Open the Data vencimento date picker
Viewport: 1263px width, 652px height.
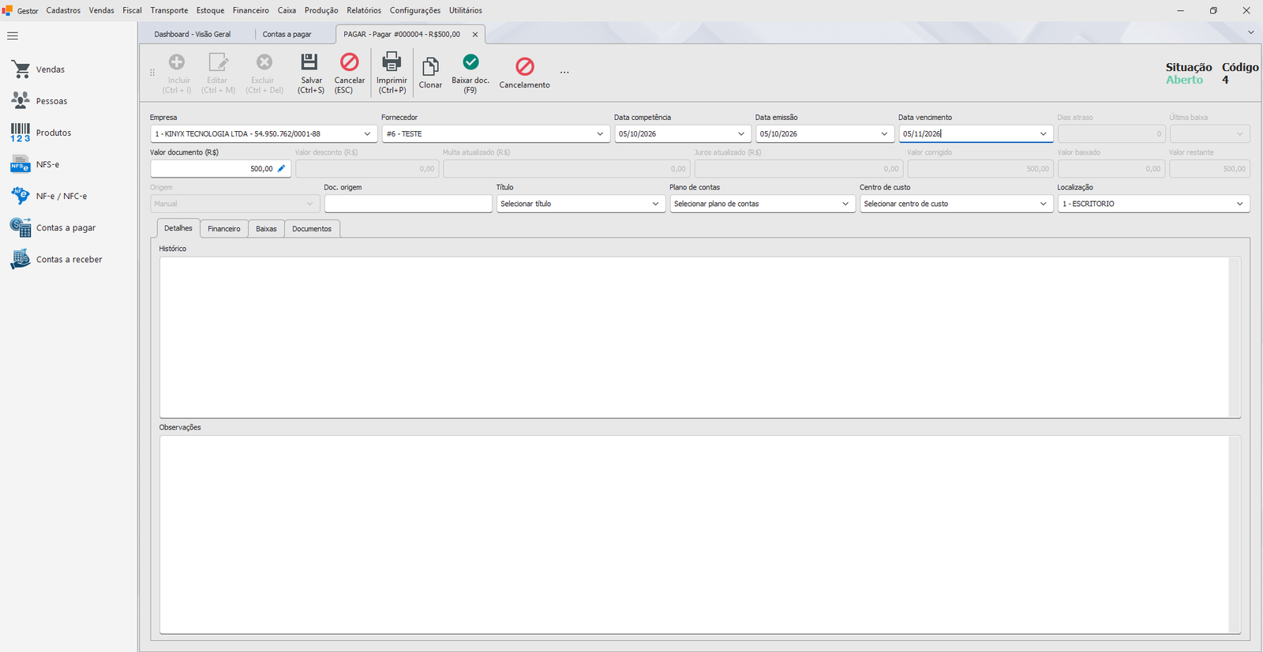[x=1043, y=134]
